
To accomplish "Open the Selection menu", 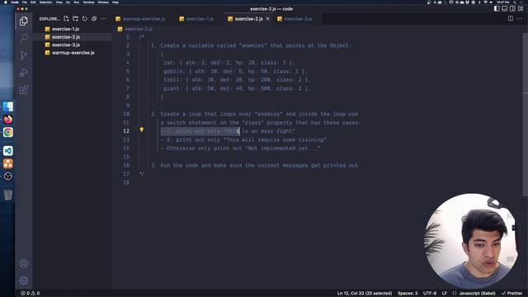I will click(45, 2).
